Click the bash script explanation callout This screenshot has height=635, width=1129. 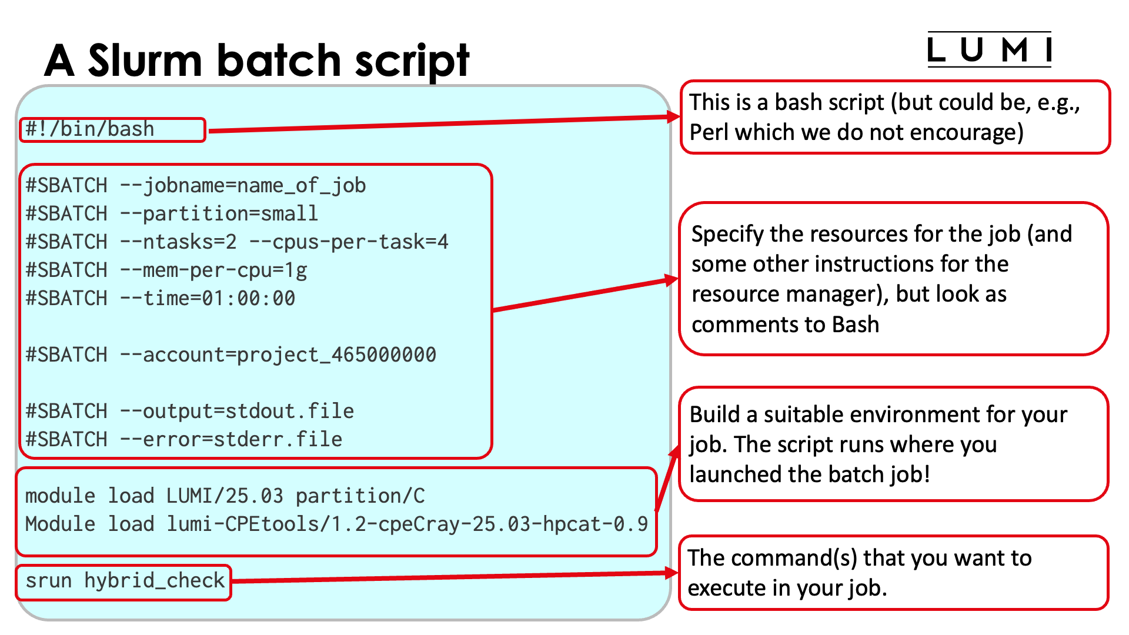(x=894, y=116)
